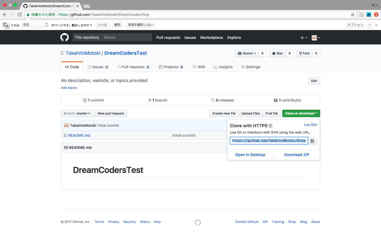Open the Wiki tab

pyautogui.click(x=199, y=67)
